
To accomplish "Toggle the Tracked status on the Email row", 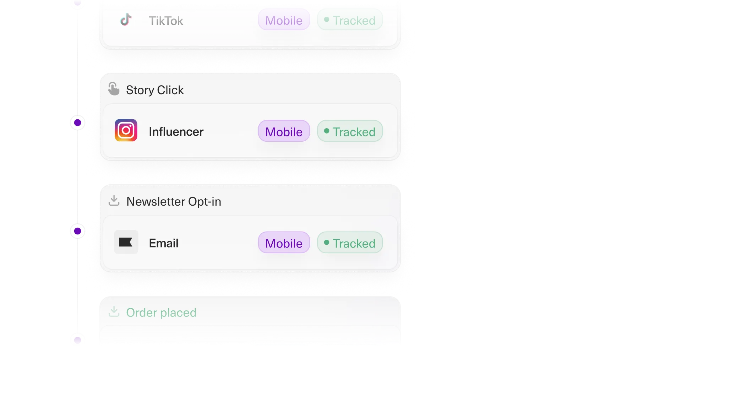I will pyautogui.click(x=350, y=242).
